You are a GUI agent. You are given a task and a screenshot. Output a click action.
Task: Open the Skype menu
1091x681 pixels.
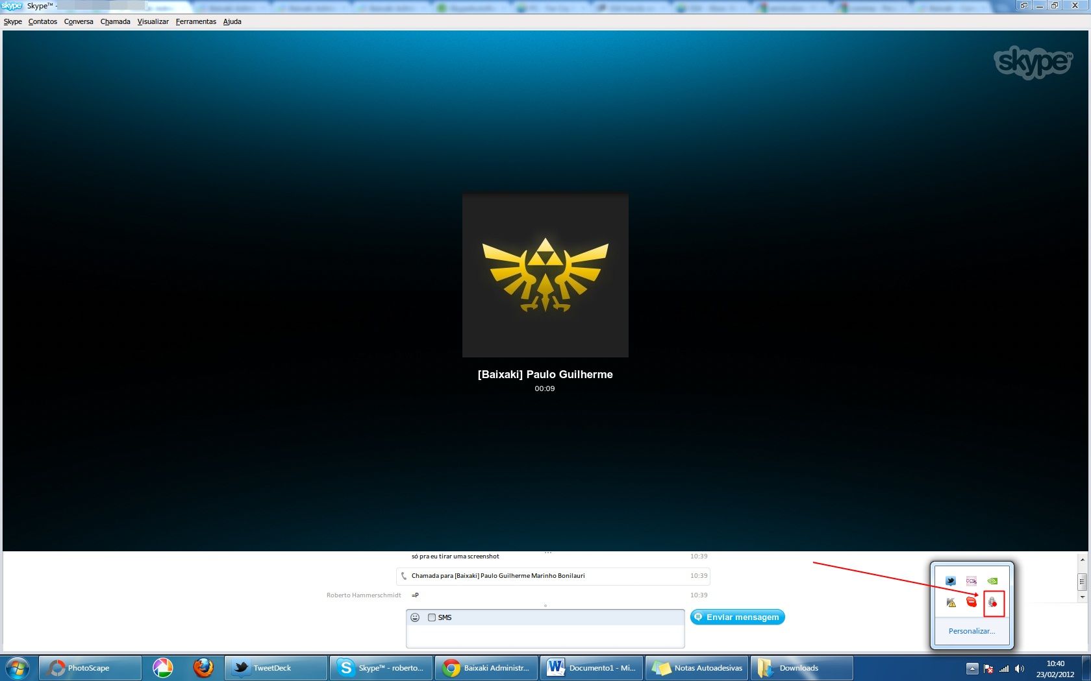(x=12, y=21)
